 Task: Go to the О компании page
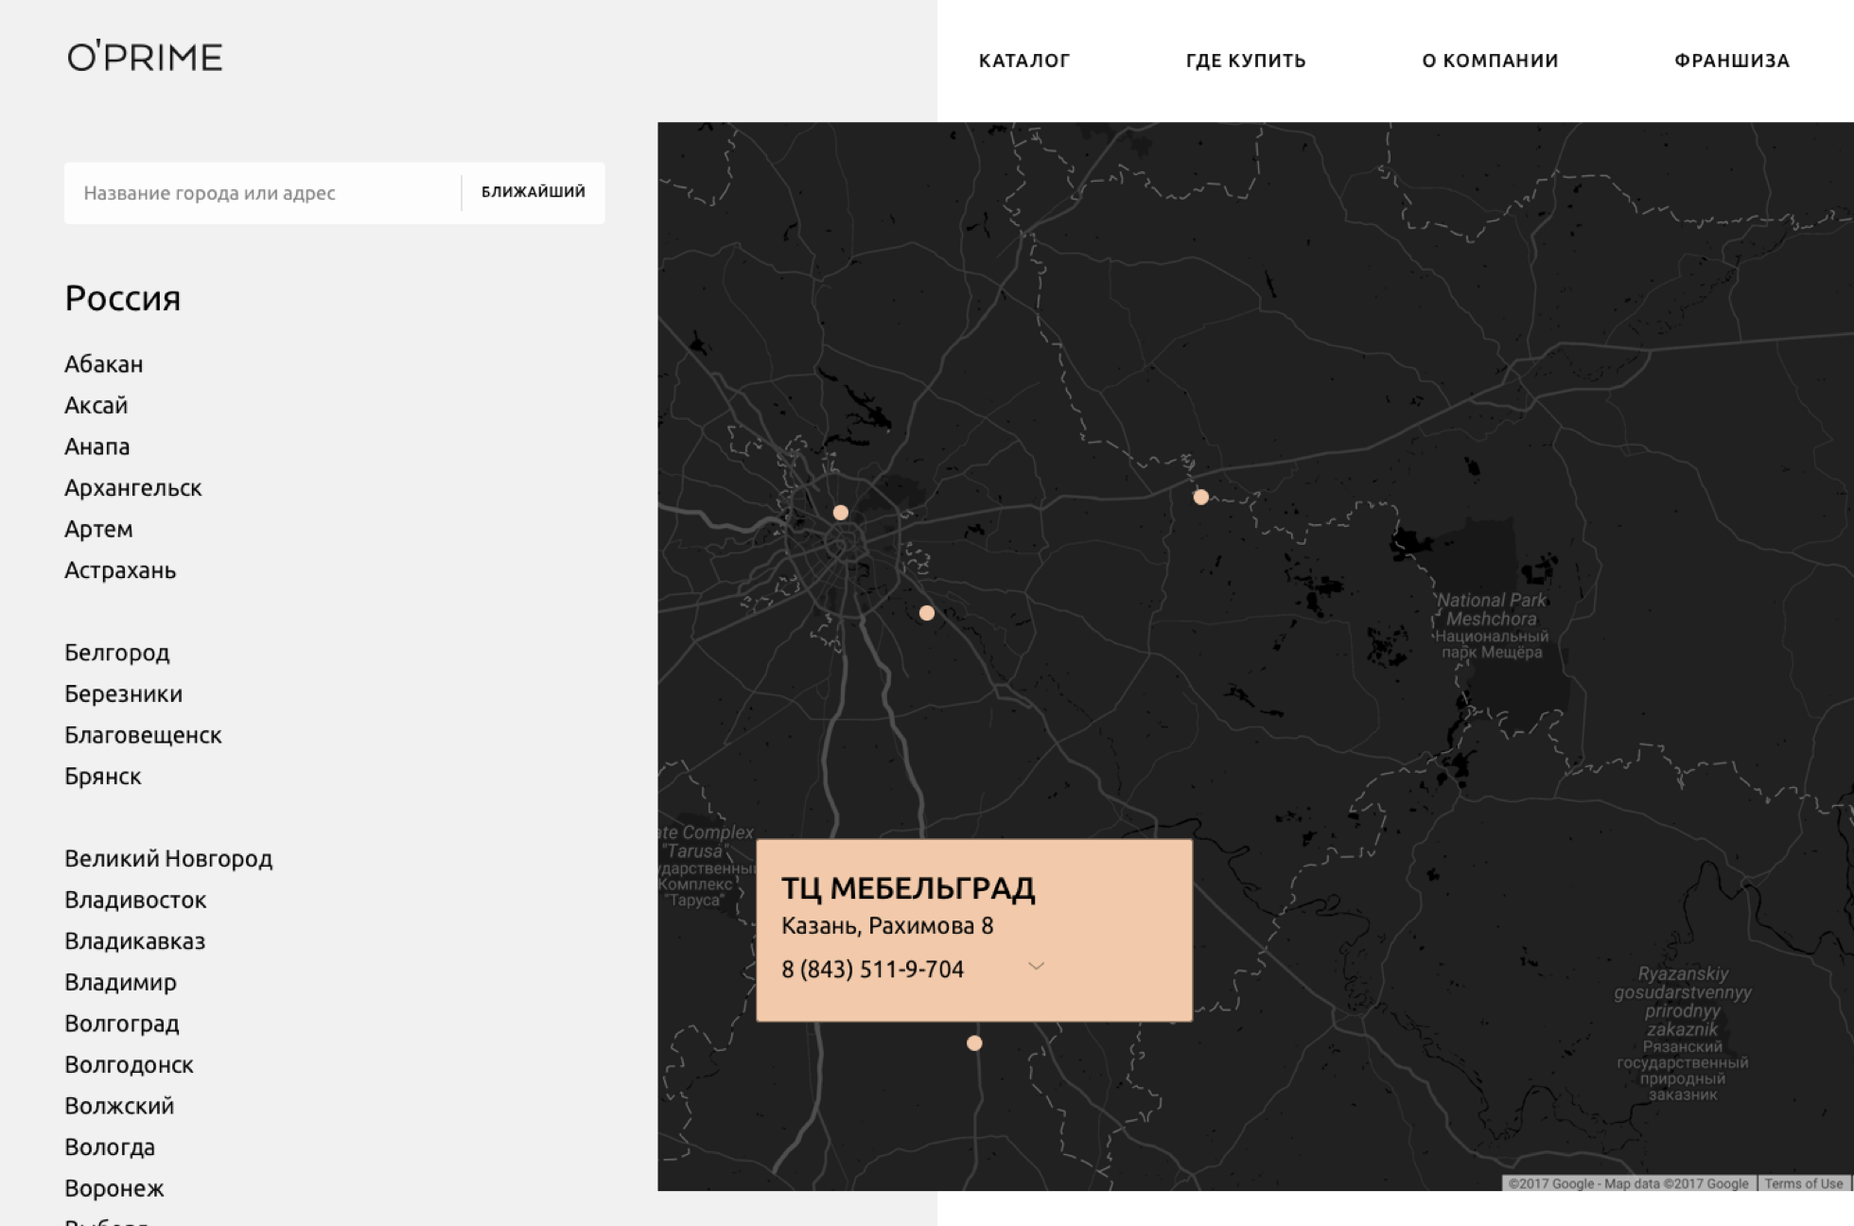pos(1490,61)
